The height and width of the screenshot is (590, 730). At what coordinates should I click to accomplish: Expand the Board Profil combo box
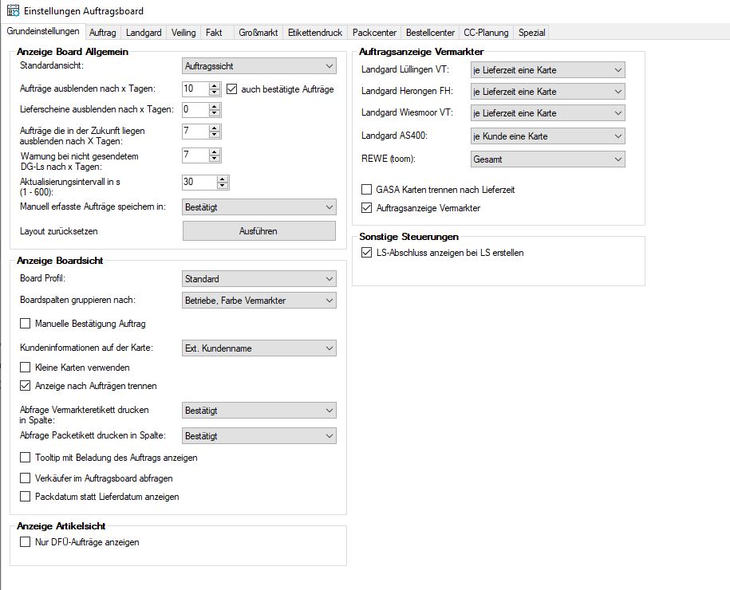(x=259, y=279)
